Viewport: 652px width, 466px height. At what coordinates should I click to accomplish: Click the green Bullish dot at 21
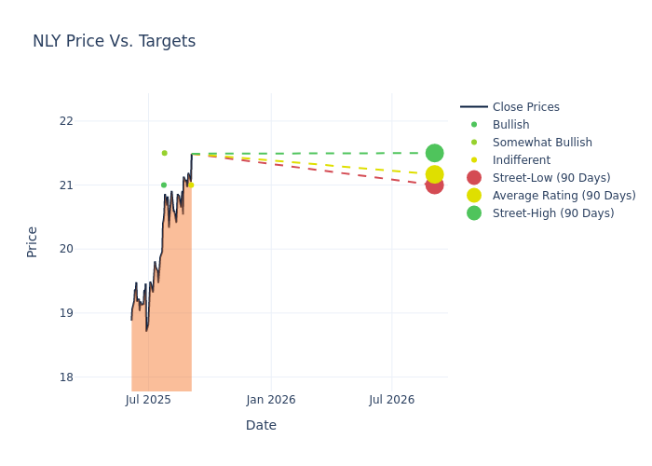tap(163, 185)
